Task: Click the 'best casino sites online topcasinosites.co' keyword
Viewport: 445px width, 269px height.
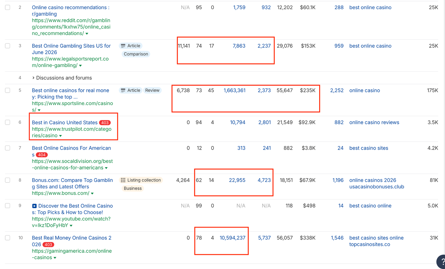Action: (376, 241)
